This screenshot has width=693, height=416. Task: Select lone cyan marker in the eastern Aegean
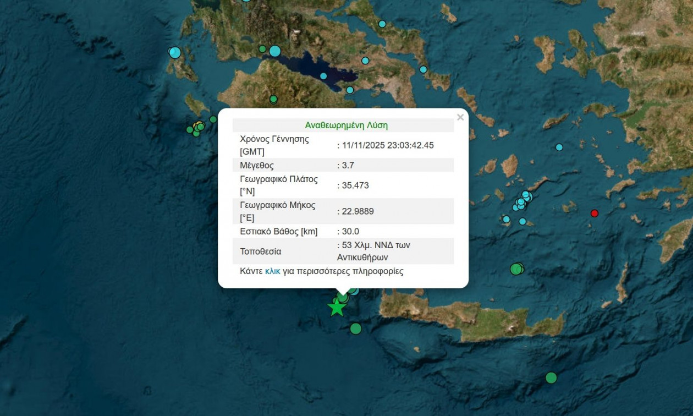559,147
